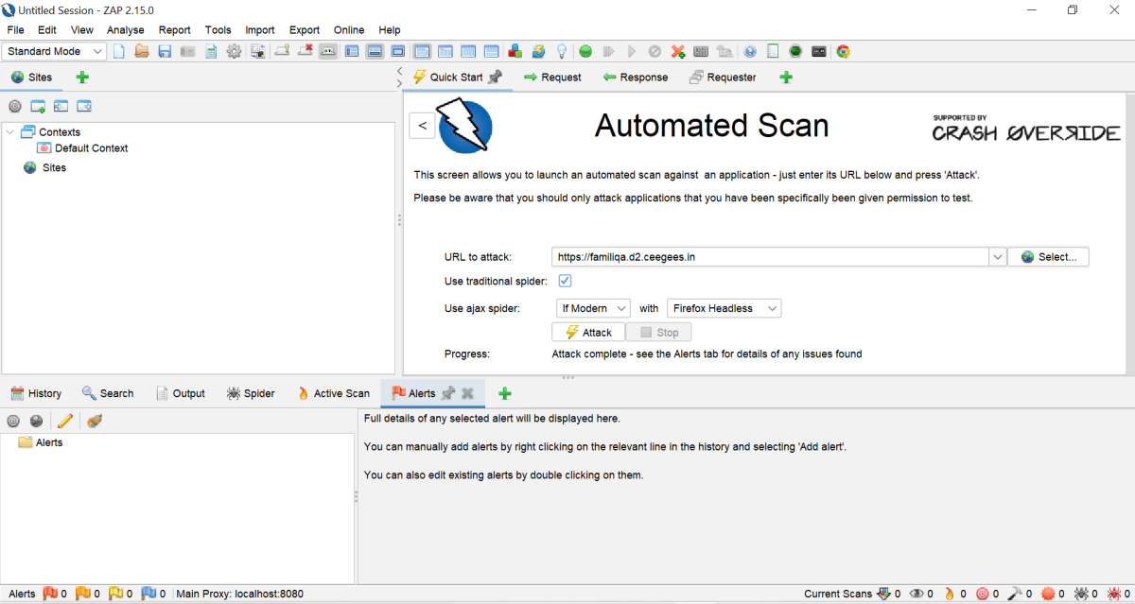Open Session Properties from the toolbar
The height and width of the screenshot is (604, 1135).
coord(211,51)
